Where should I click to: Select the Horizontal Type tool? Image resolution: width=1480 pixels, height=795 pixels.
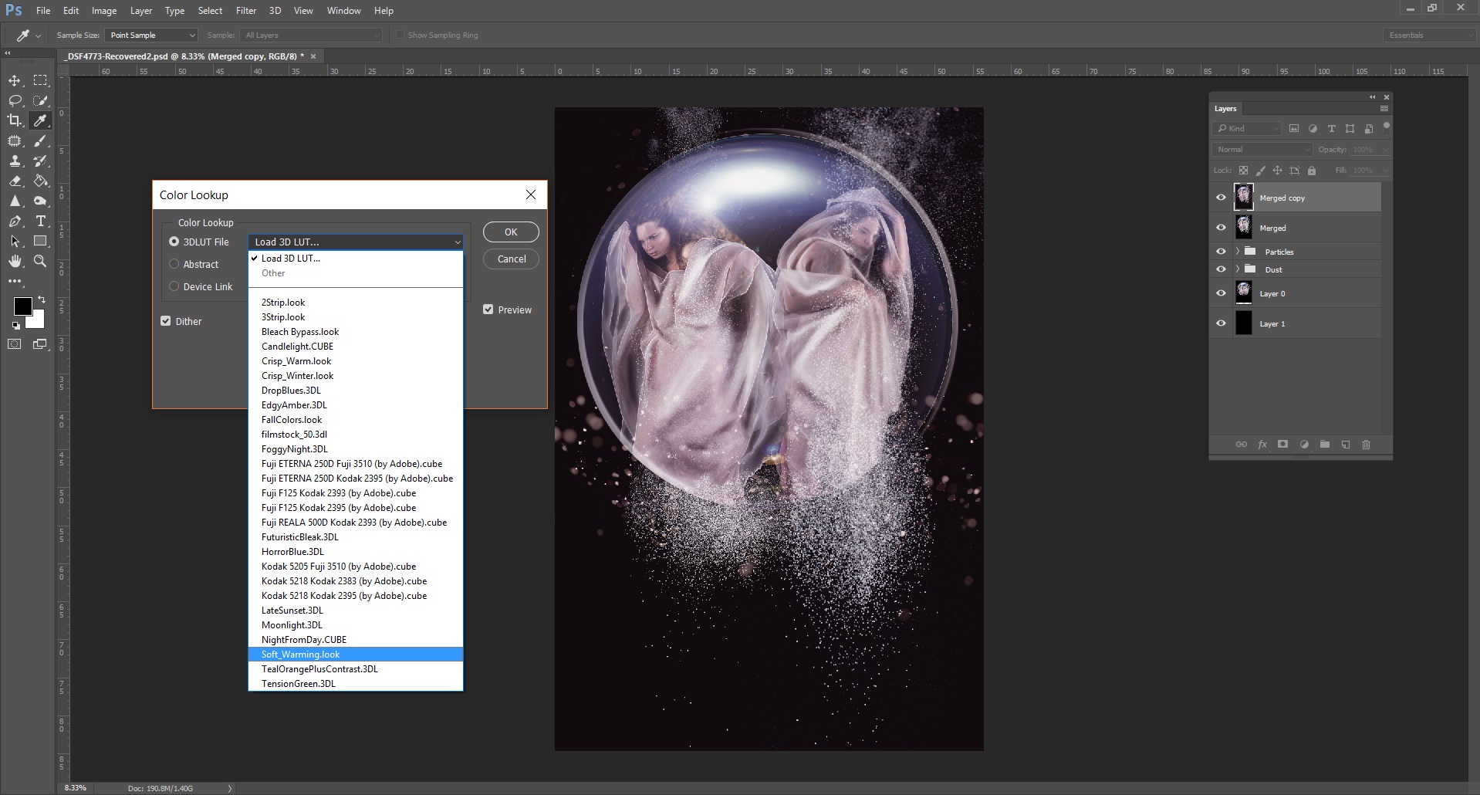(40, 221)
